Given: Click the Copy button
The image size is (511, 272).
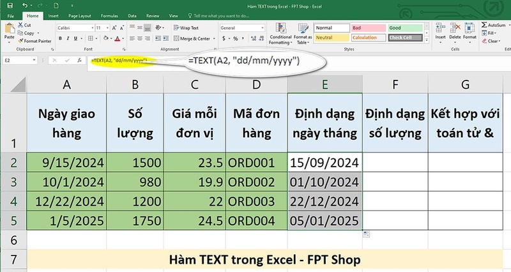Looking at the screenshot, I should coord(26,33).
